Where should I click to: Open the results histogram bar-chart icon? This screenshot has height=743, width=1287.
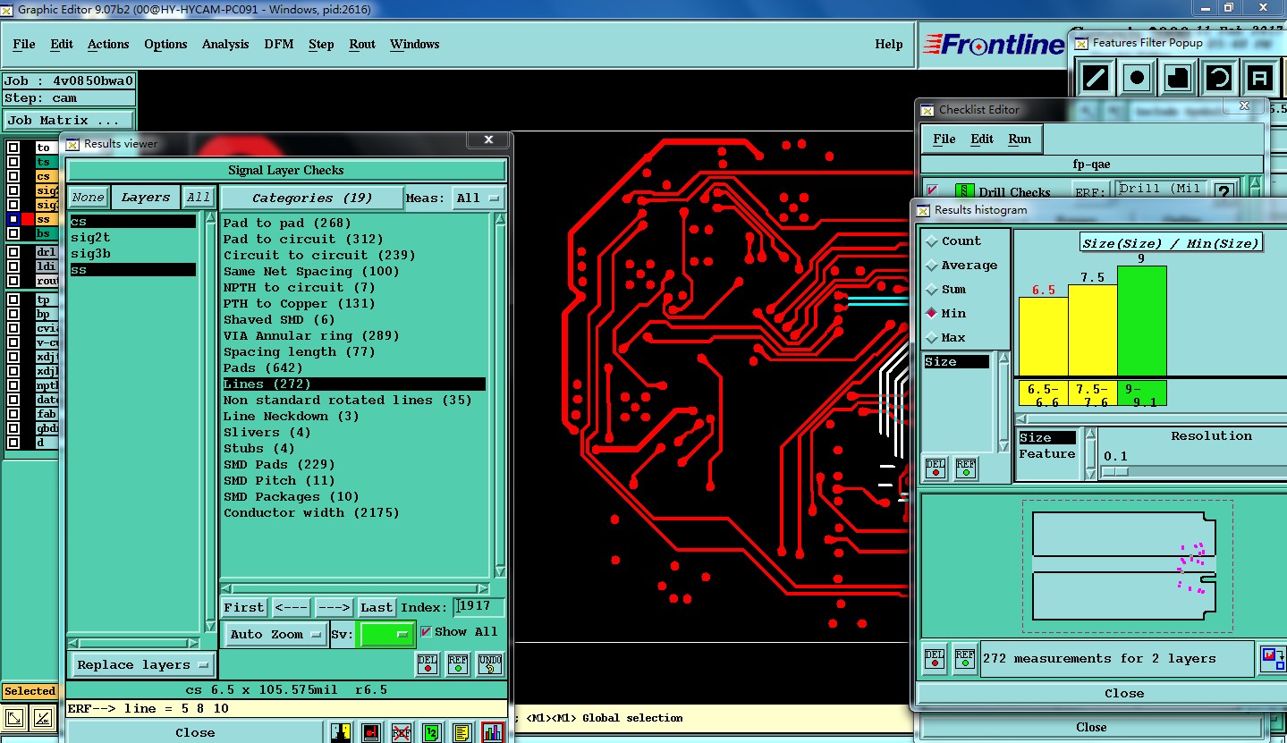tap(493, 732)
